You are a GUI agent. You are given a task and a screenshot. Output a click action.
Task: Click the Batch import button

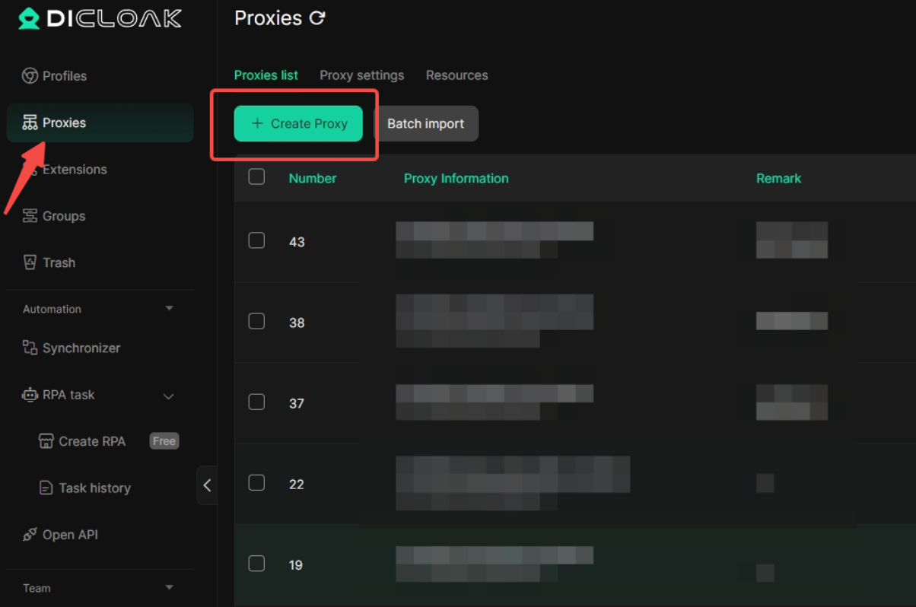(426, 123)
